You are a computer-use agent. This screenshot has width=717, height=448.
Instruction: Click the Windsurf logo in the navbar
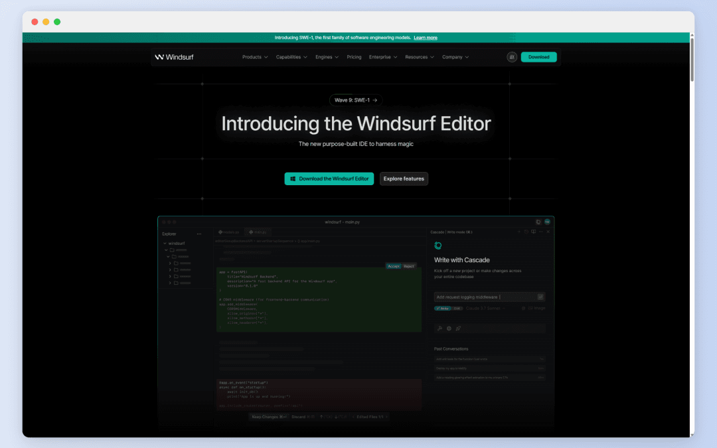tap(174, 57)
